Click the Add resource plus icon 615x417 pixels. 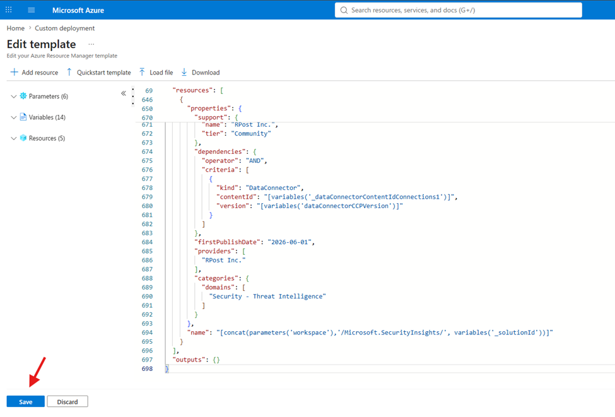click(x=14, y=72)
